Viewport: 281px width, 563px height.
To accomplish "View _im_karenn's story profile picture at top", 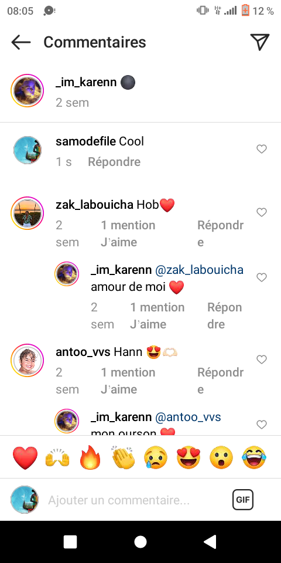I will click(27, 90).
